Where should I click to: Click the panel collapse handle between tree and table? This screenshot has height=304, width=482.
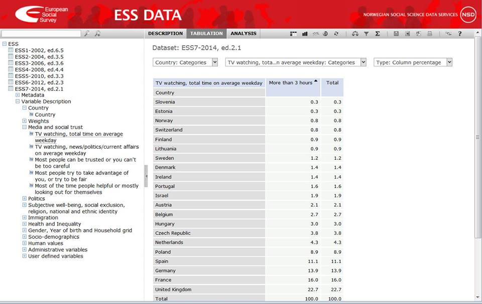tap(146, 176)
